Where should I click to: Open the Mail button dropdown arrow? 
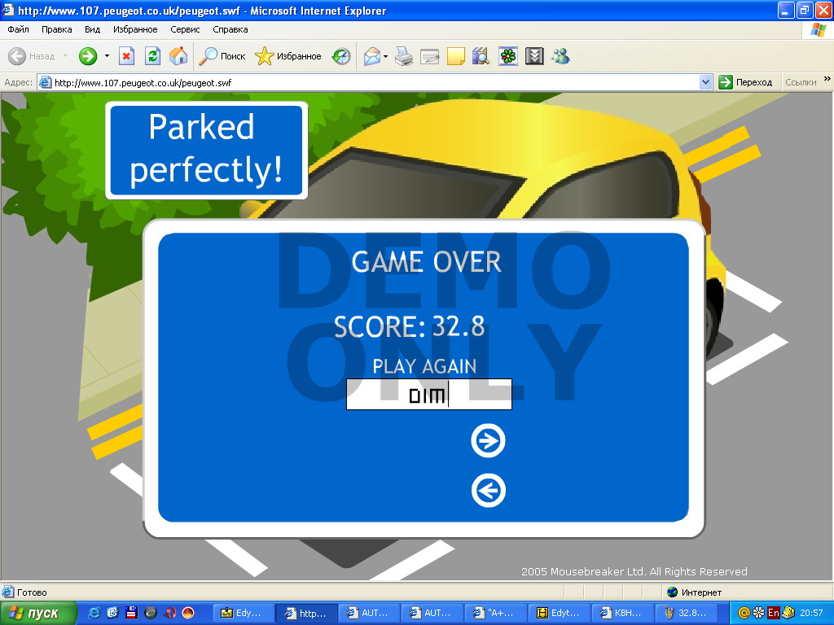pos(386,56)
